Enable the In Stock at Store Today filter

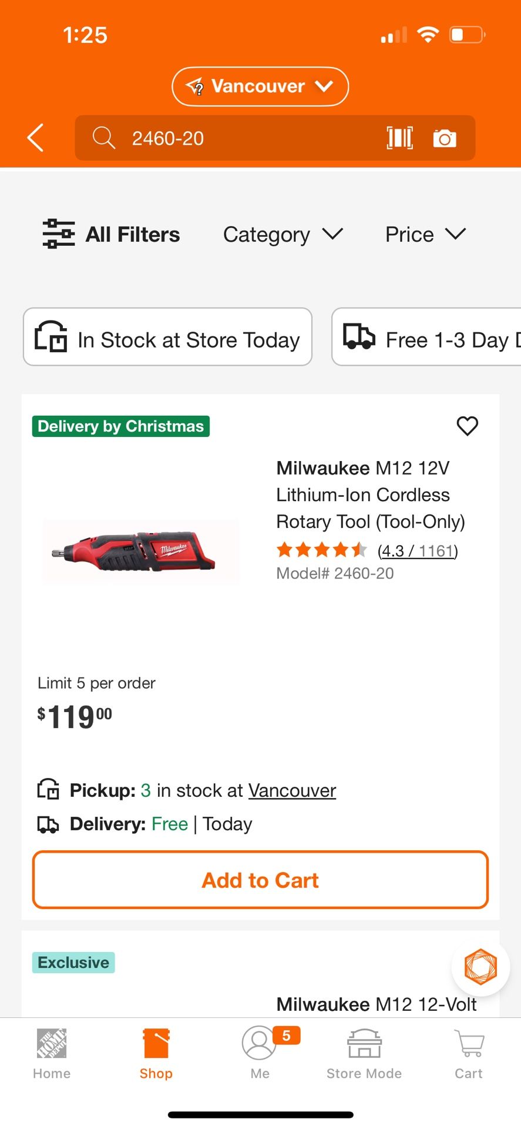[167, 337]
